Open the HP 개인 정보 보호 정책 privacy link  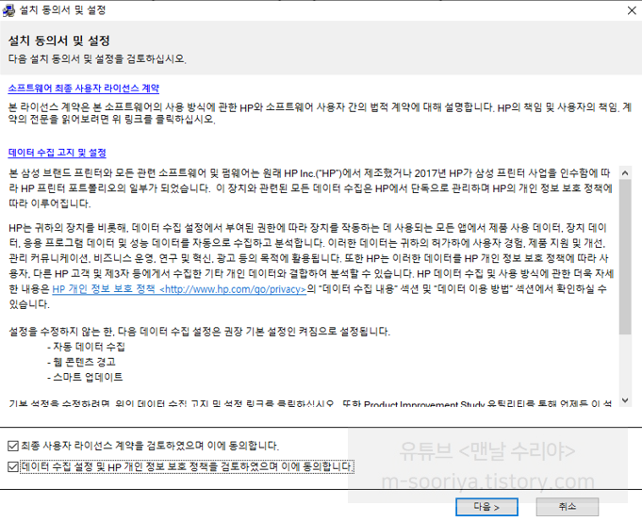[x=179, y=289]
